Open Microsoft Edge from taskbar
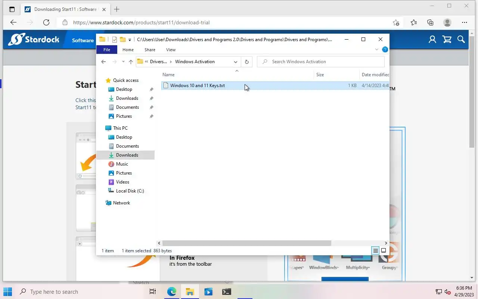The height and width of the screenshot is (299, 478). pos(171,292)
